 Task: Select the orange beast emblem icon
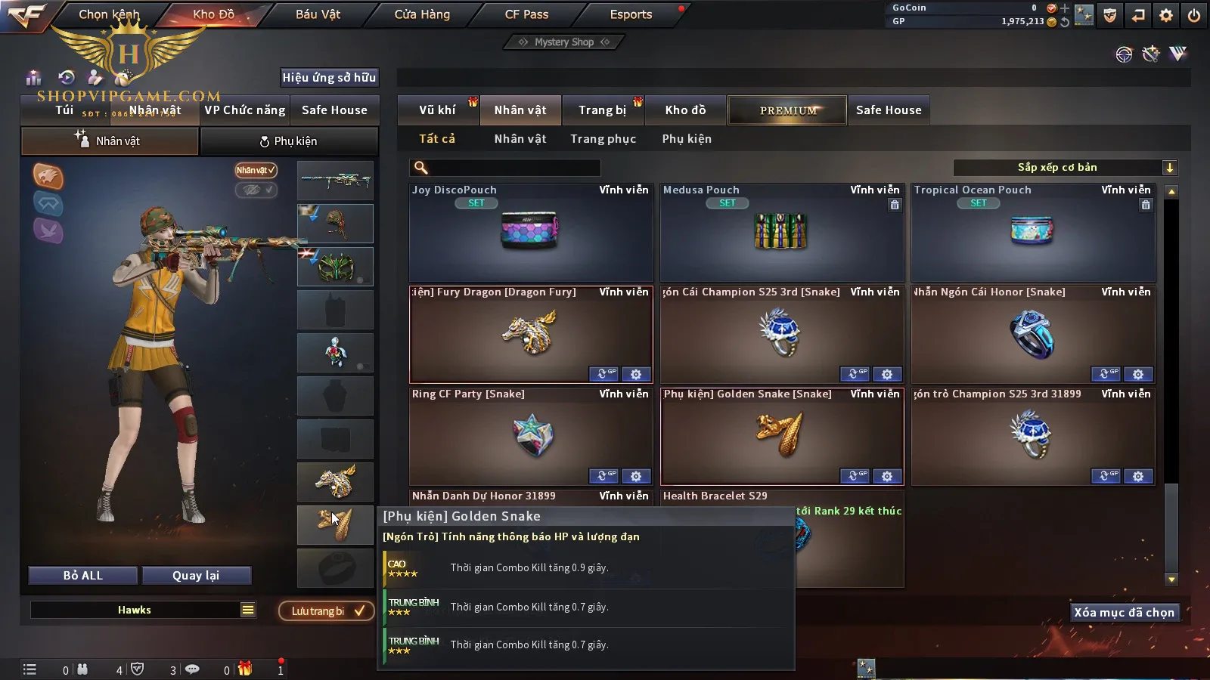pos(48,177)
